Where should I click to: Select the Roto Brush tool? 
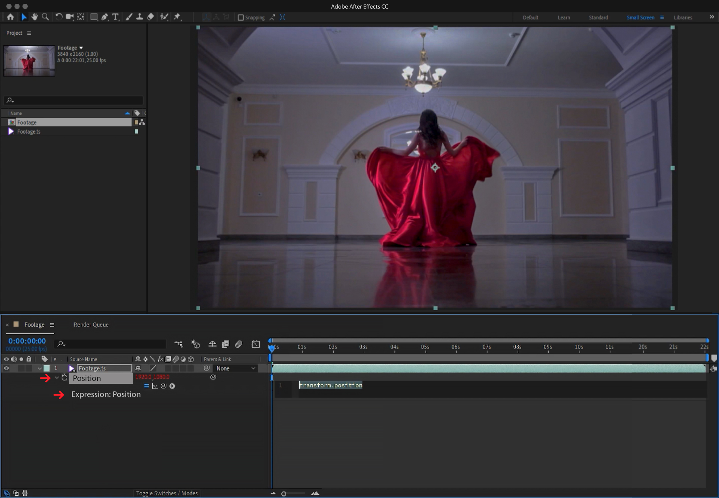(164, 17)
